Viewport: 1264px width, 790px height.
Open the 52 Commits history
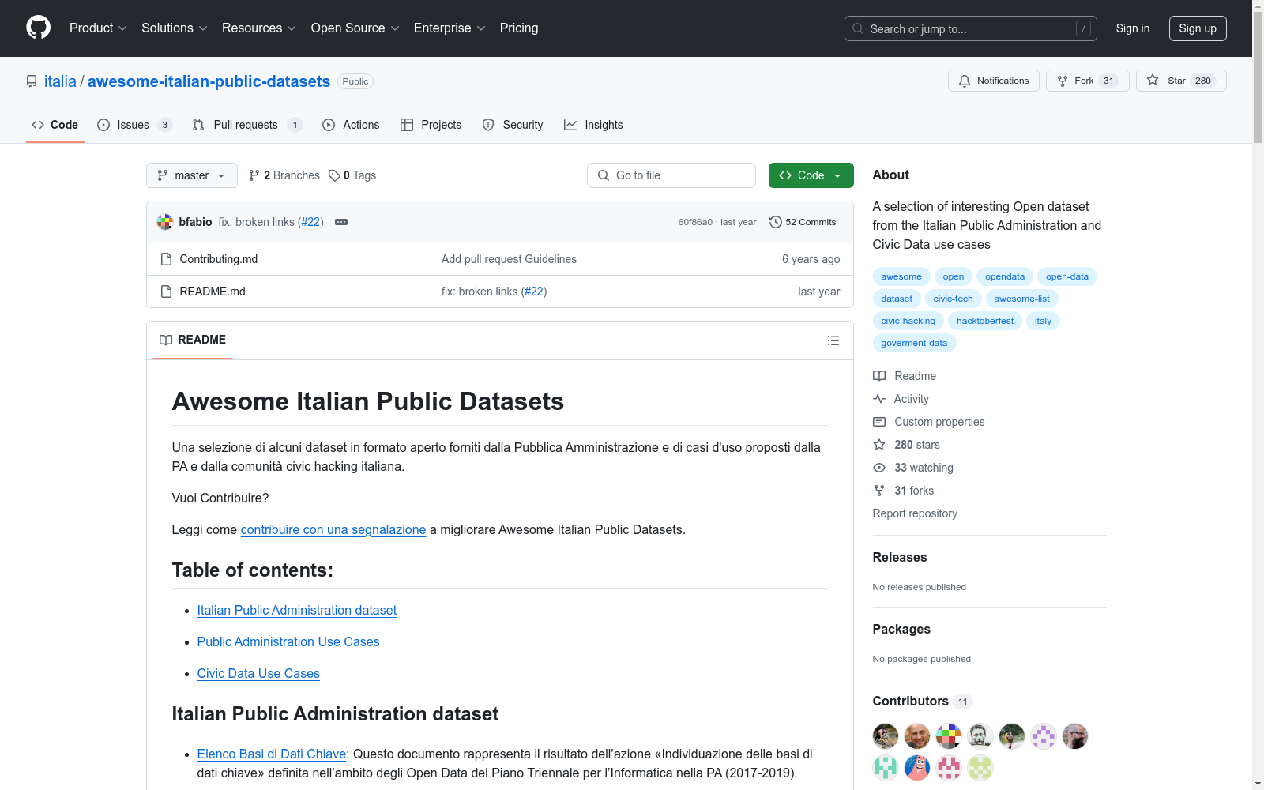tap(803, 222)
